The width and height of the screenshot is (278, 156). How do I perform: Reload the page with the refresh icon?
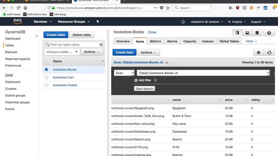click(x=18, y=8)
